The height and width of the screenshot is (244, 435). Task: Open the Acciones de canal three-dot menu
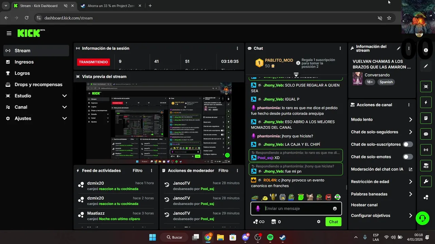[x=409, y=105]
